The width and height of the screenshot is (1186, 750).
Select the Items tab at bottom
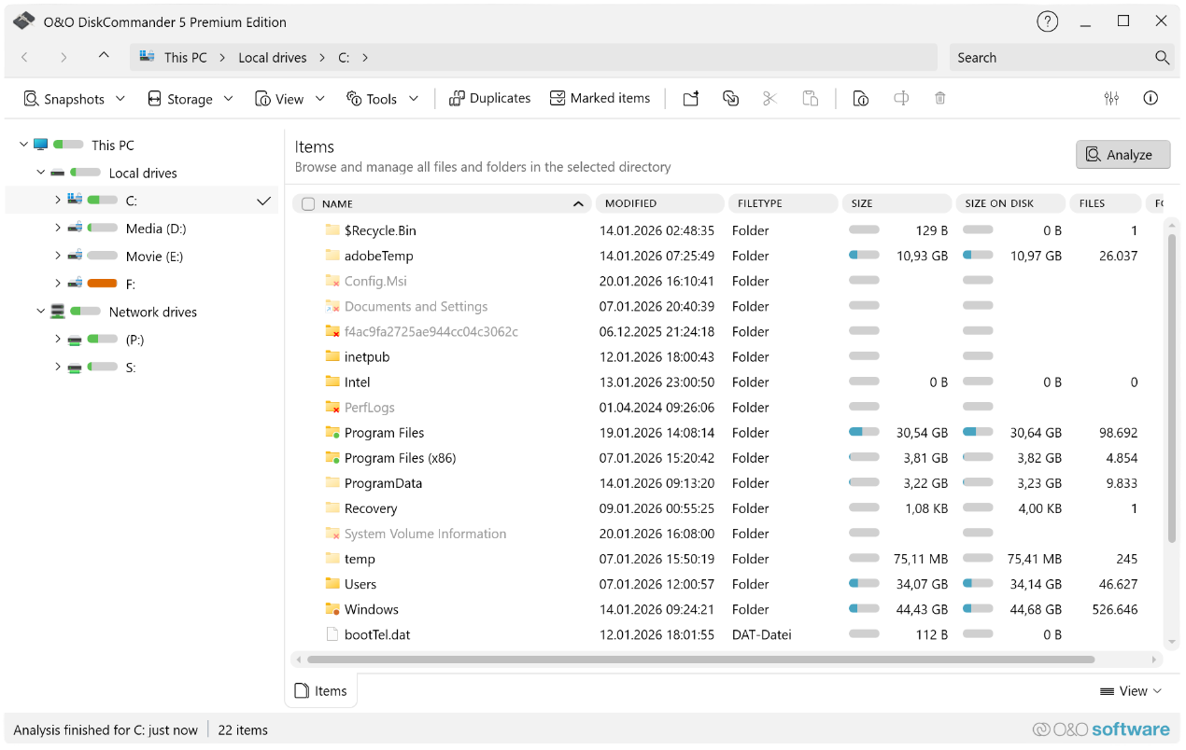320,691
